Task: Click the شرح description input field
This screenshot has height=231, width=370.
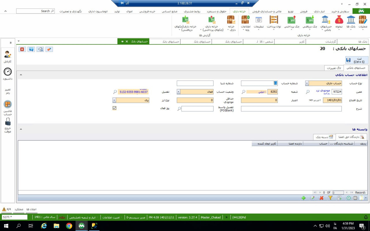Action: (x=291, y=109)
